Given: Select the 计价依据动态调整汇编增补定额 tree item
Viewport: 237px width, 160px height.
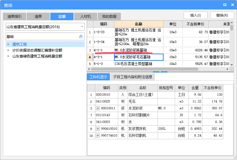Looking at the screenshot, I should click(x=37, y=50).
